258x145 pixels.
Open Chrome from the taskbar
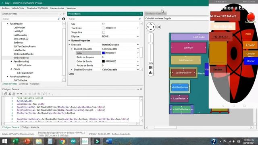click(62, 141)
